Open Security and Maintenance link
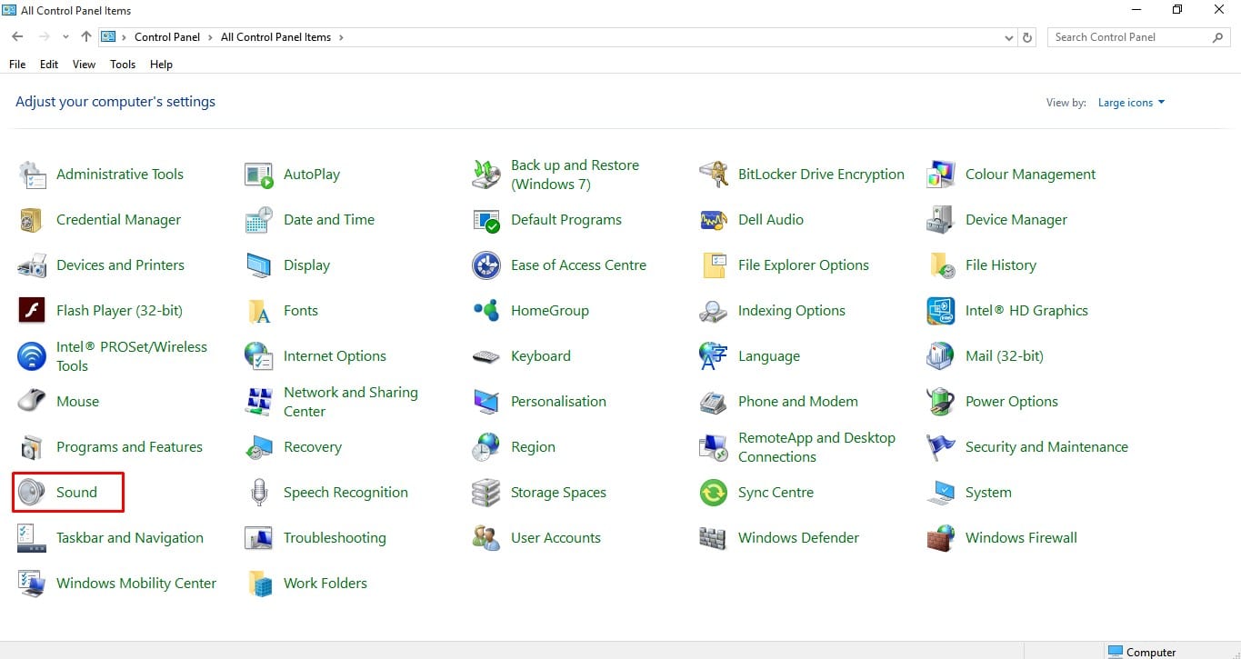The height and width of the screenshot is (659, 1241). (1046, 447)
